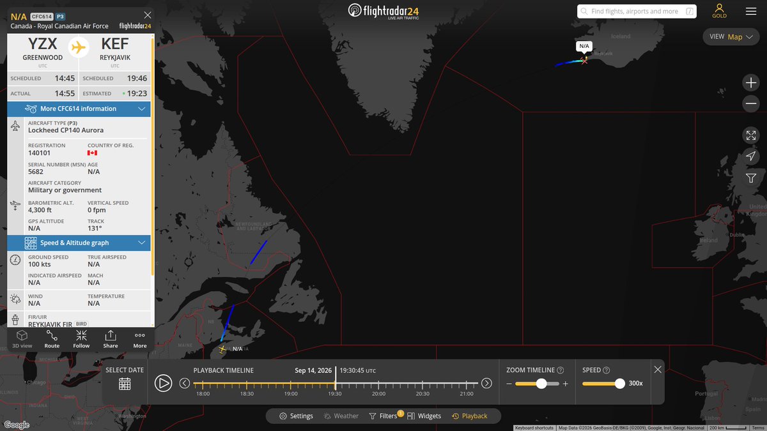This screenshot has height=431, width=767.
Task: Open the select date calendar
Action: point(125,384)
